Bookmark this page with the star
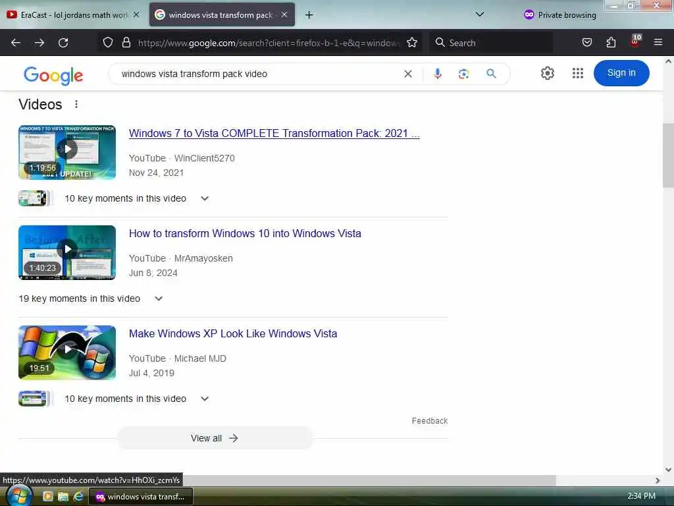The height and width of the screenshot is (506, 674). click(412, 43)
